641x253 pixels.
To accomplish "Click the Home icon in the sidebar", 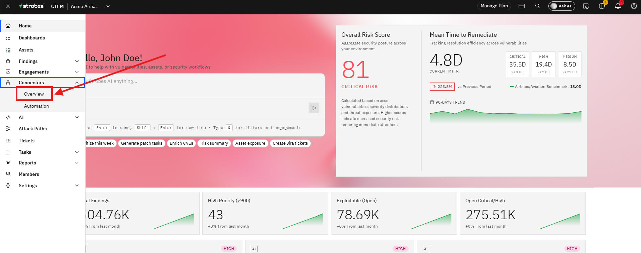I will pos(8,26).
